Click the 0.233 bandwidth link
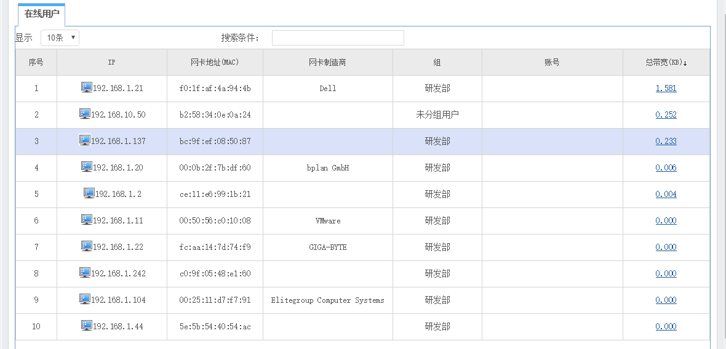 tap(666, 141)
